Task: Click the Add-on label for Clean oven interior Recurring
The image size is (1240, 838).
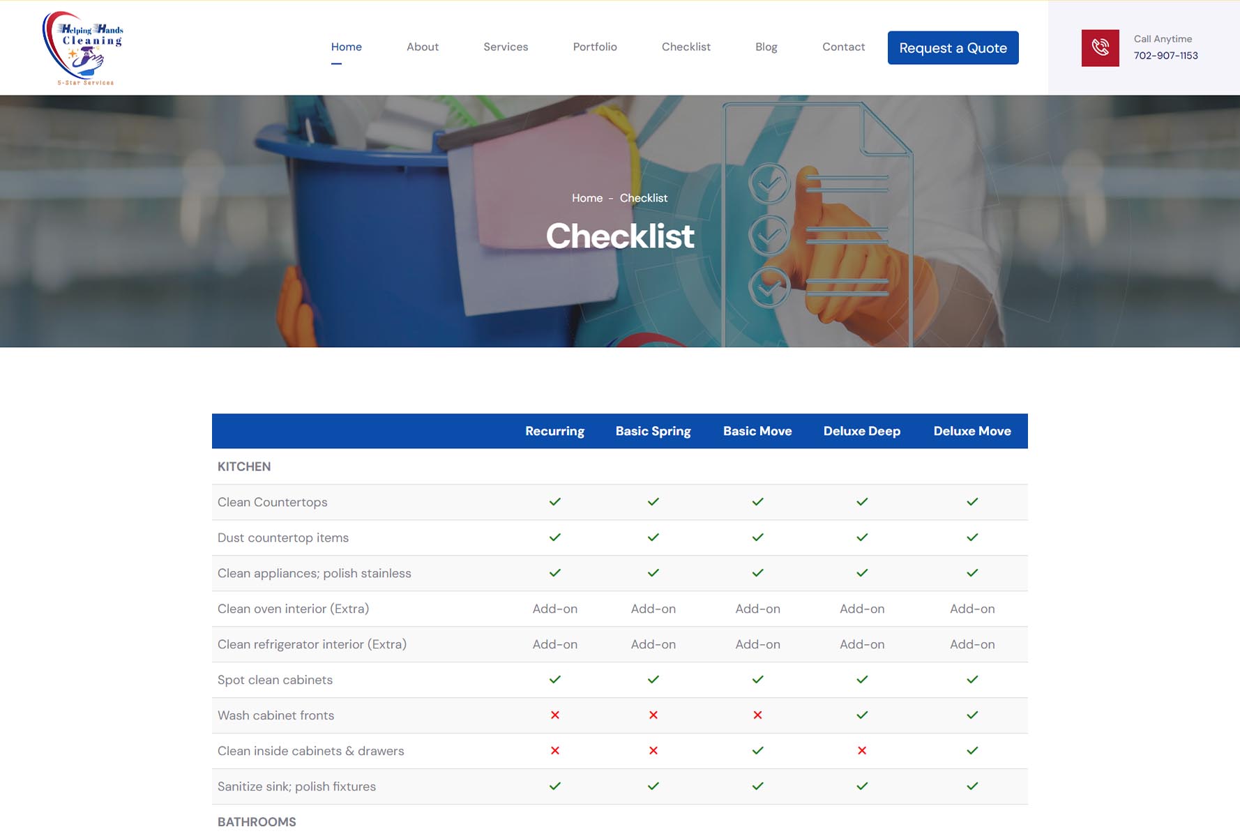Action: (x=554, y=608)
